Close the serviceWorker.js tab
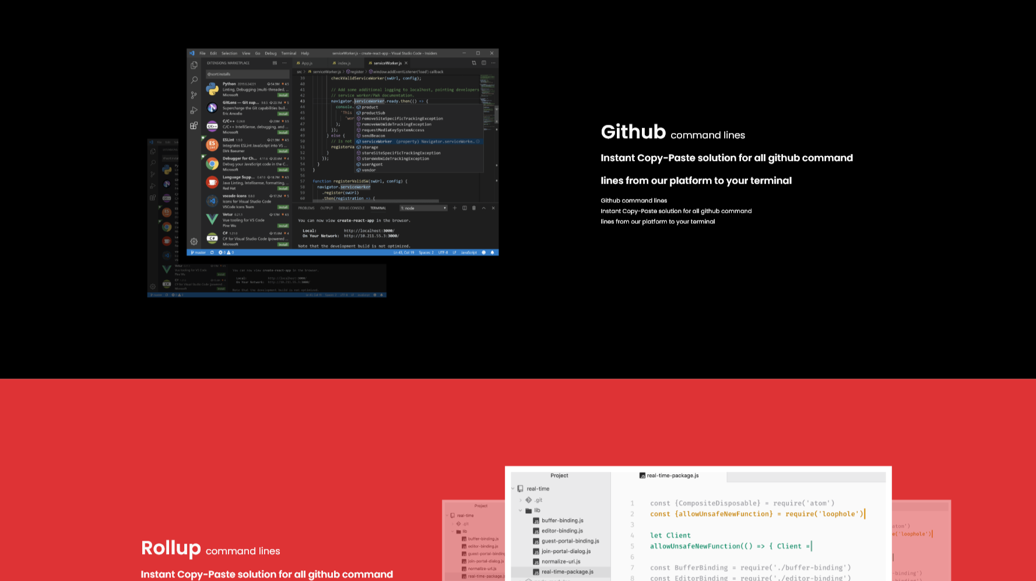The height and width of the screenshot is (581, 1036). pyautogui.click(x=406, y=63)
